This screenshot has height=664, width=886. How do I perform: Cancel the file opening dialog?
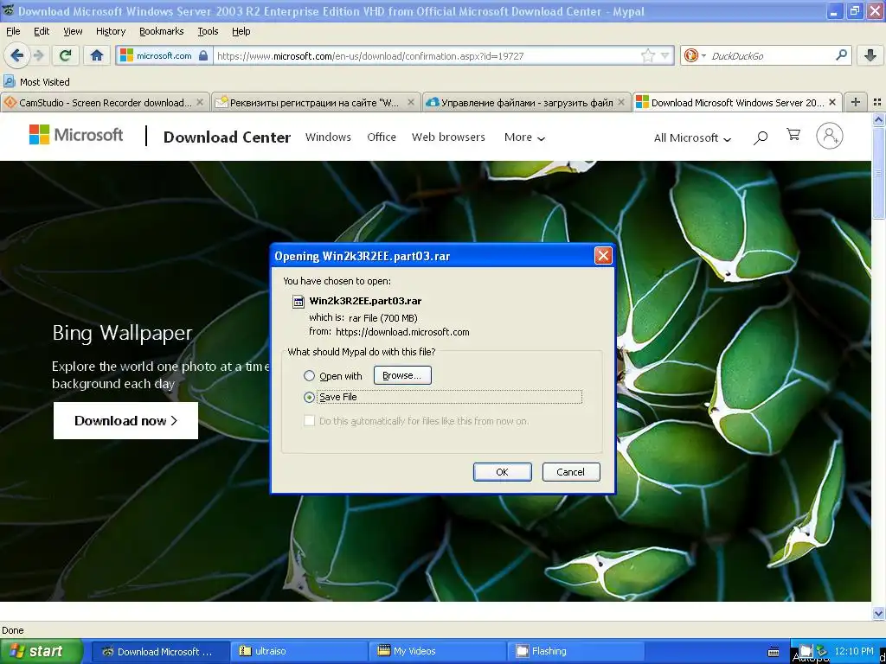571,472
